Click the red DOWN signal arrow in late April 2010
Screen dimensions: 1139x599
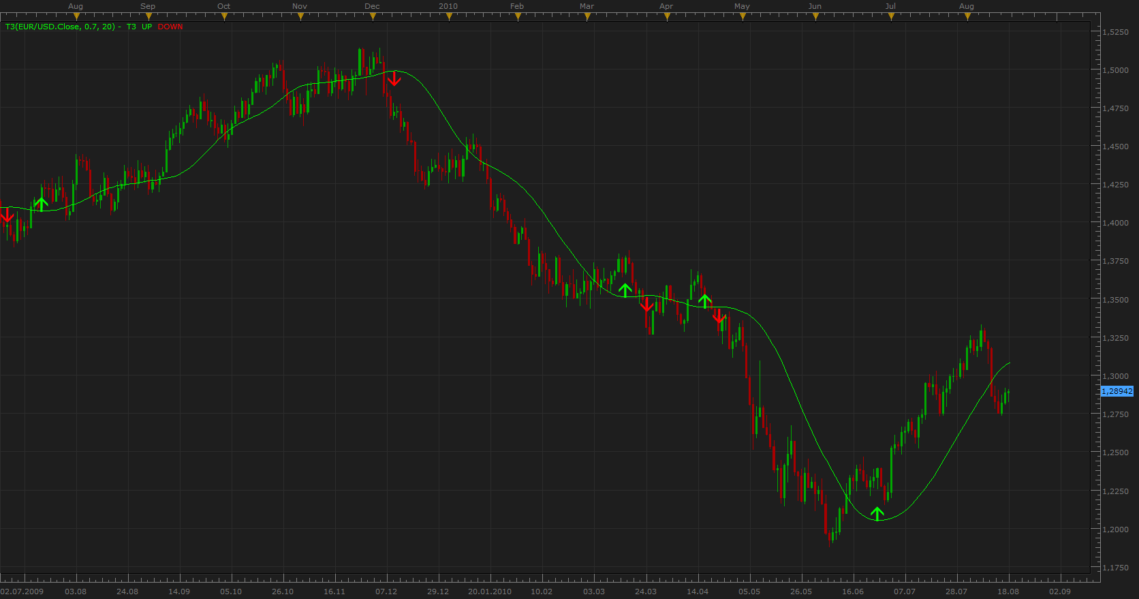point(719,316)
